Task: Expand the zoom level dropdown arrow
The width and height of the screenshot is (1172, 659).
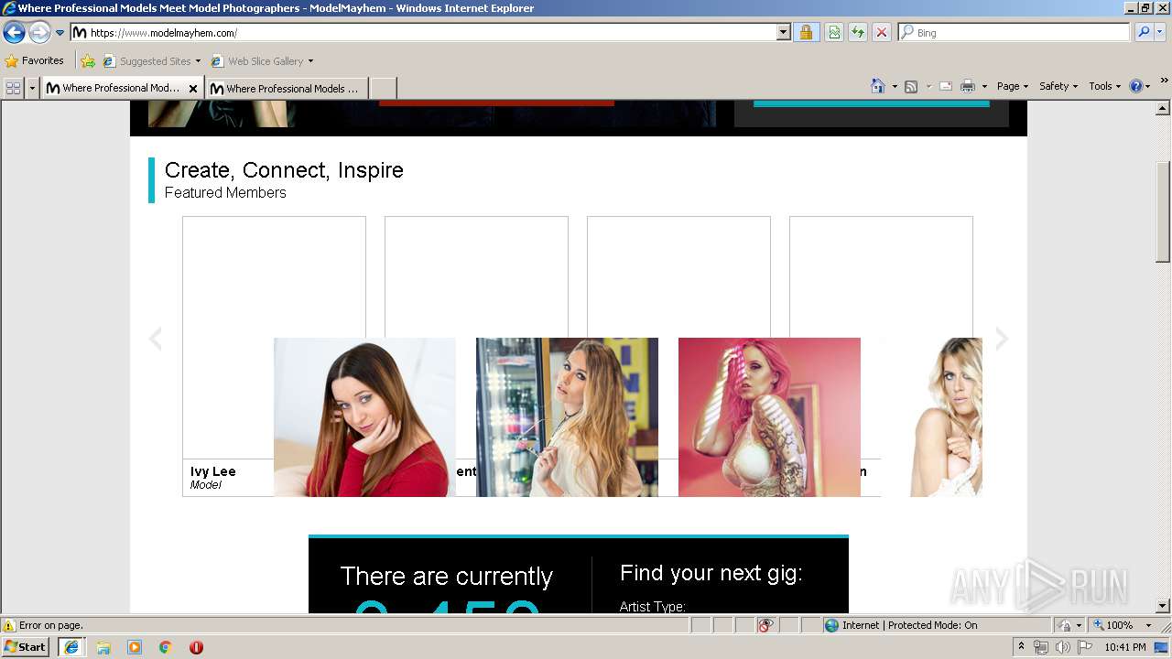Action: 1148,625
